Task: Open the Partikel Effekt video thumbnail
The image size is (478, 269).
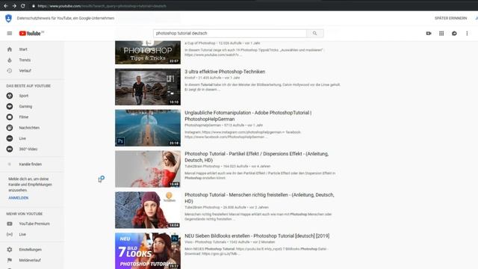Action: (148, 169)
